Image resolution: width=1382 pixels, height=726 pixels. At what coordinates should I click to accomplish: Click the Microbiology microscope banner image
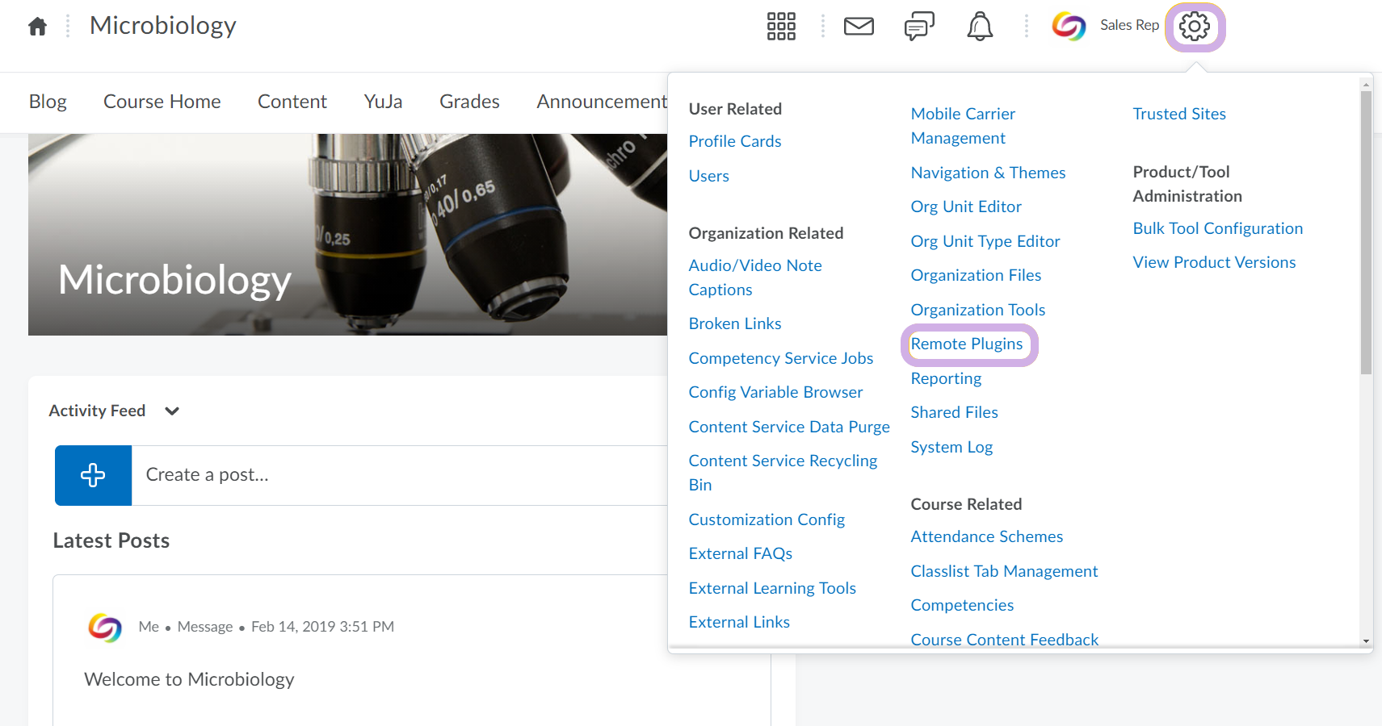pos(347,235)
